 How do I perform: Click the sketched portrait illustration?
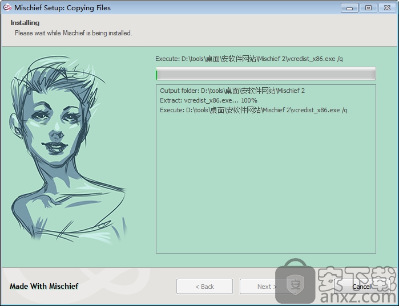(x=68, y=150)
